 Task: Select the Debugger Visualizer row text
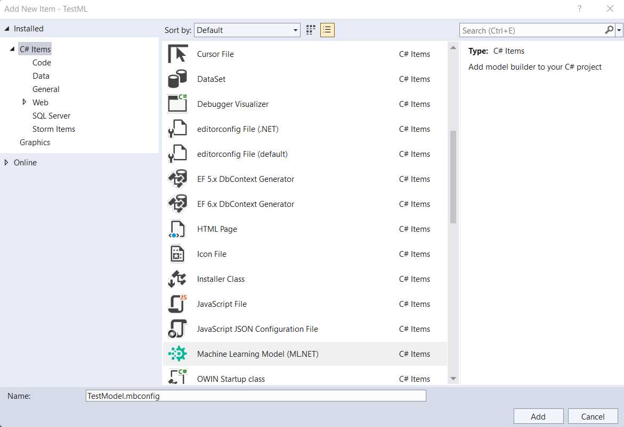tap(233, 104)
